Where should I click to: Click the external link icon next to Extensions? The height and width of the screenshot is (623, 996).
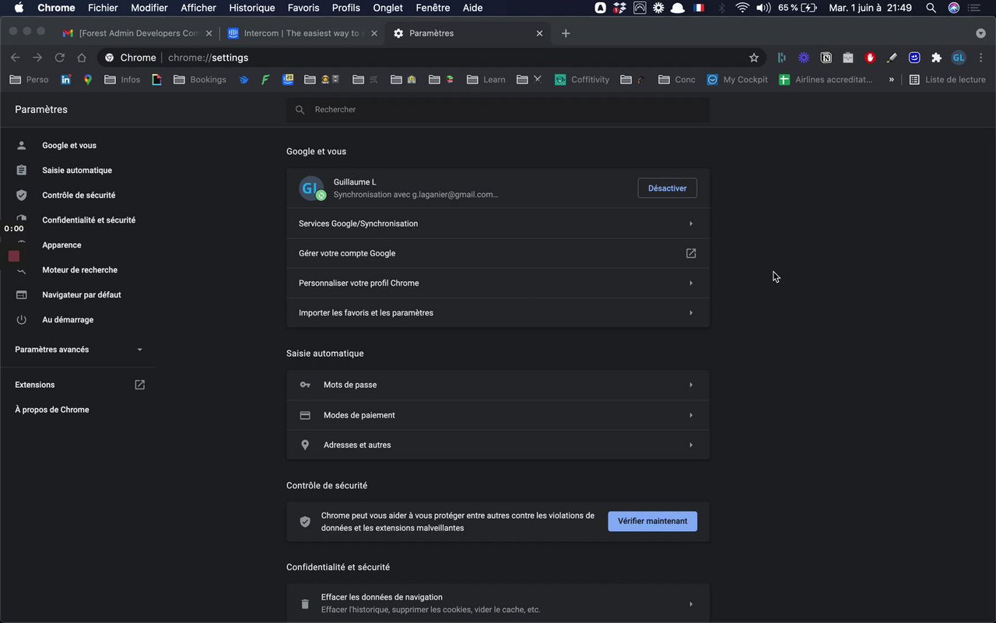pyautogui.click(x=139, y=385)
